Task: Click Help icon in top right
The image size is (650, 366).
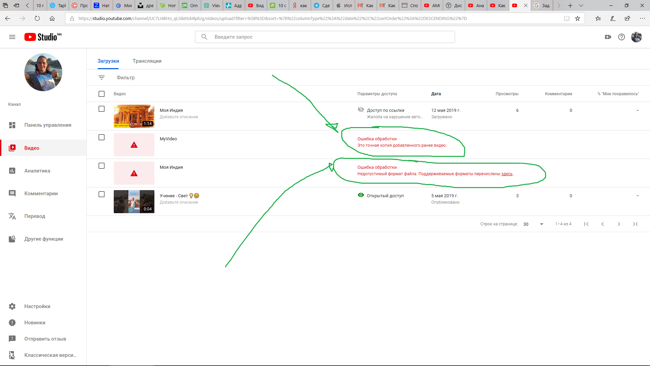Action: pyautogui.click(x=622, y=37)
